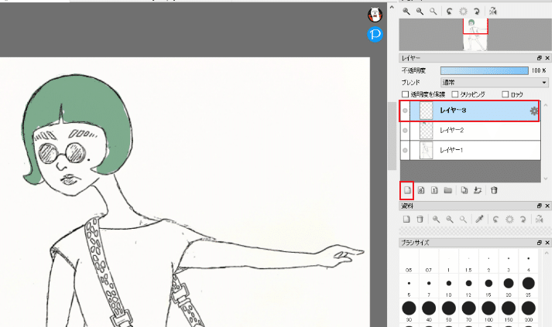Viewport: 555px width, 327px height.
Task: Enable ロック checkbox
Action: click(505, 94)
